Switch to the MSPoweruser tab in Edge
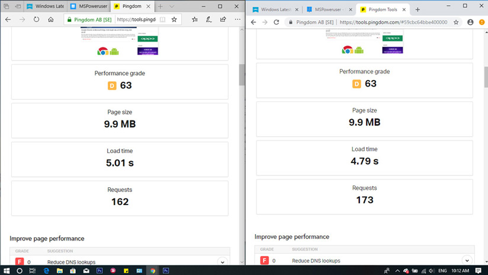Image resolution: width=488 pixels, height=275 pixels. click(89, 7)
